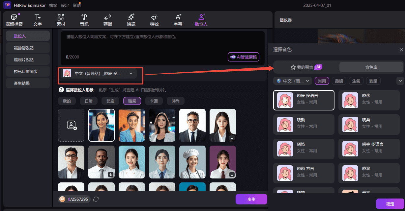Open the 素材 stickers panel

point(60,20)
